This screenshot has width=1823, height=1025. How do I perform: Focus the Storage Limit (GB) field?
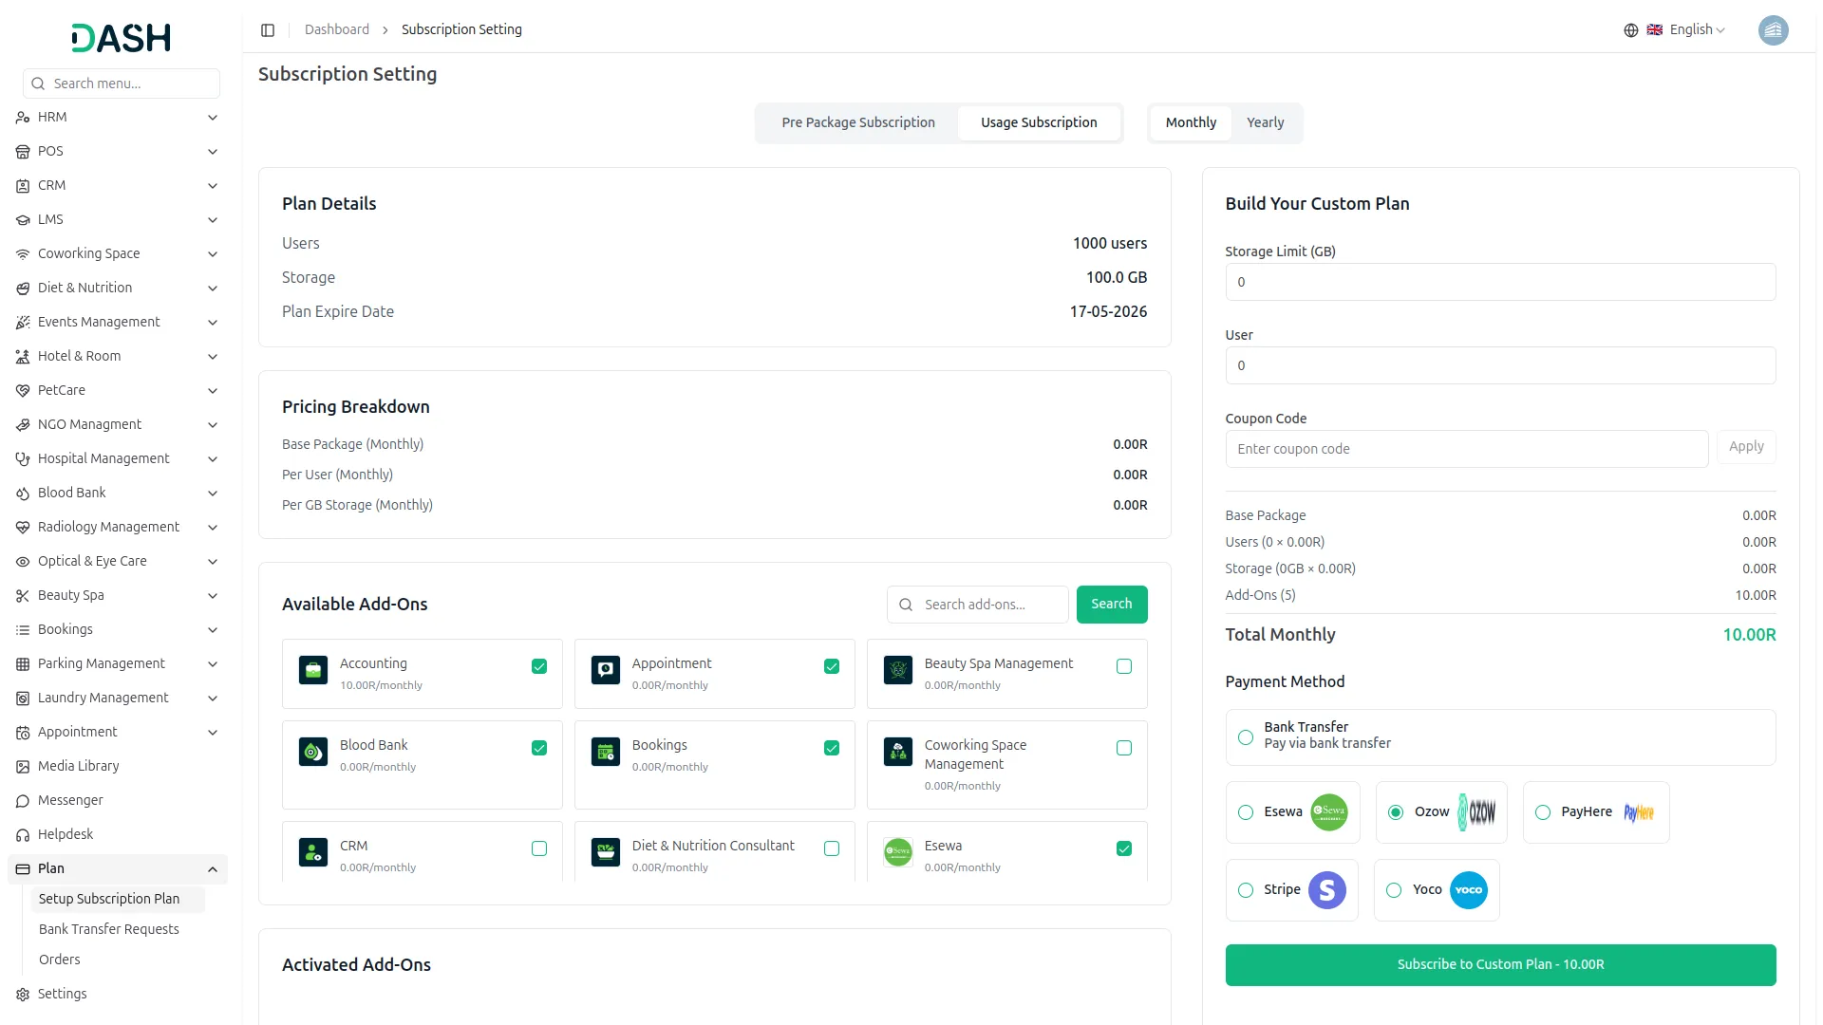pos(1500,282)
